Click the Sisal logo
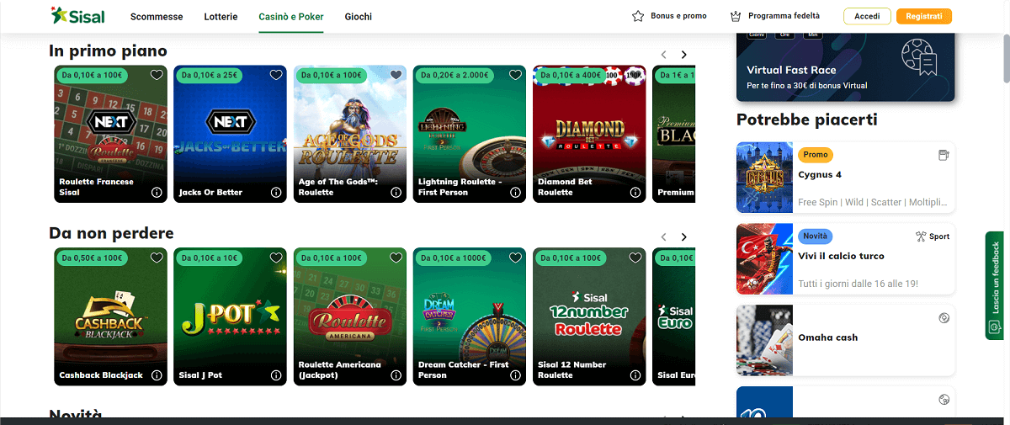1010x425 pixels. (x=77, y=16)
